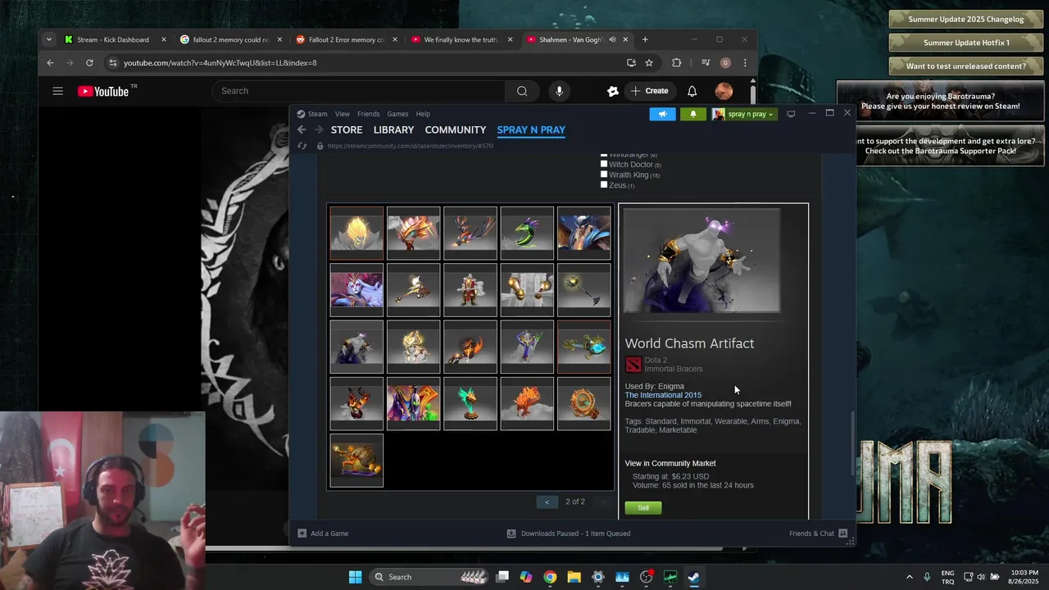Click the YouTube search field
The image size is (1049, 590).
pyautogui.click(x=359, y=91)
